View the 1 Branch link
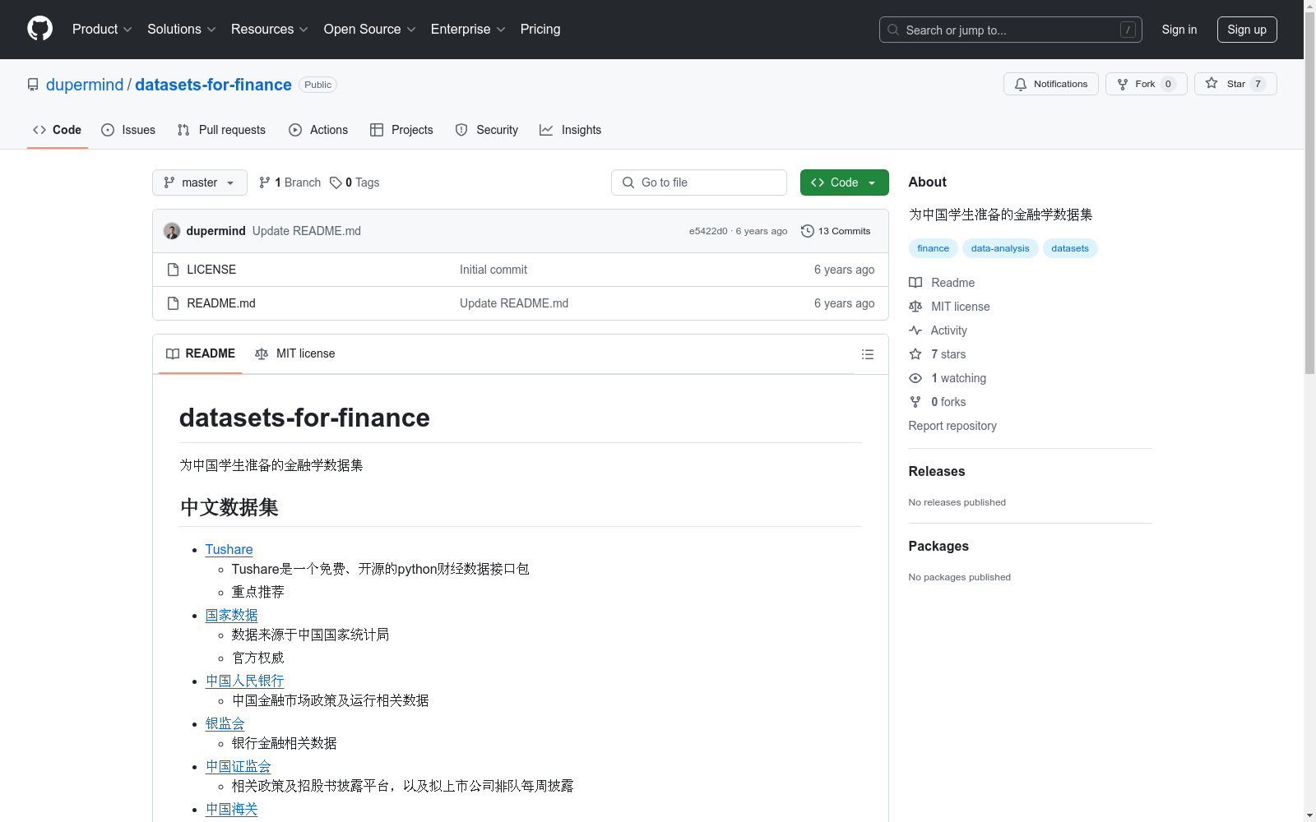The height and width of the screenshot is (822, 1316). tap(290, 182)
